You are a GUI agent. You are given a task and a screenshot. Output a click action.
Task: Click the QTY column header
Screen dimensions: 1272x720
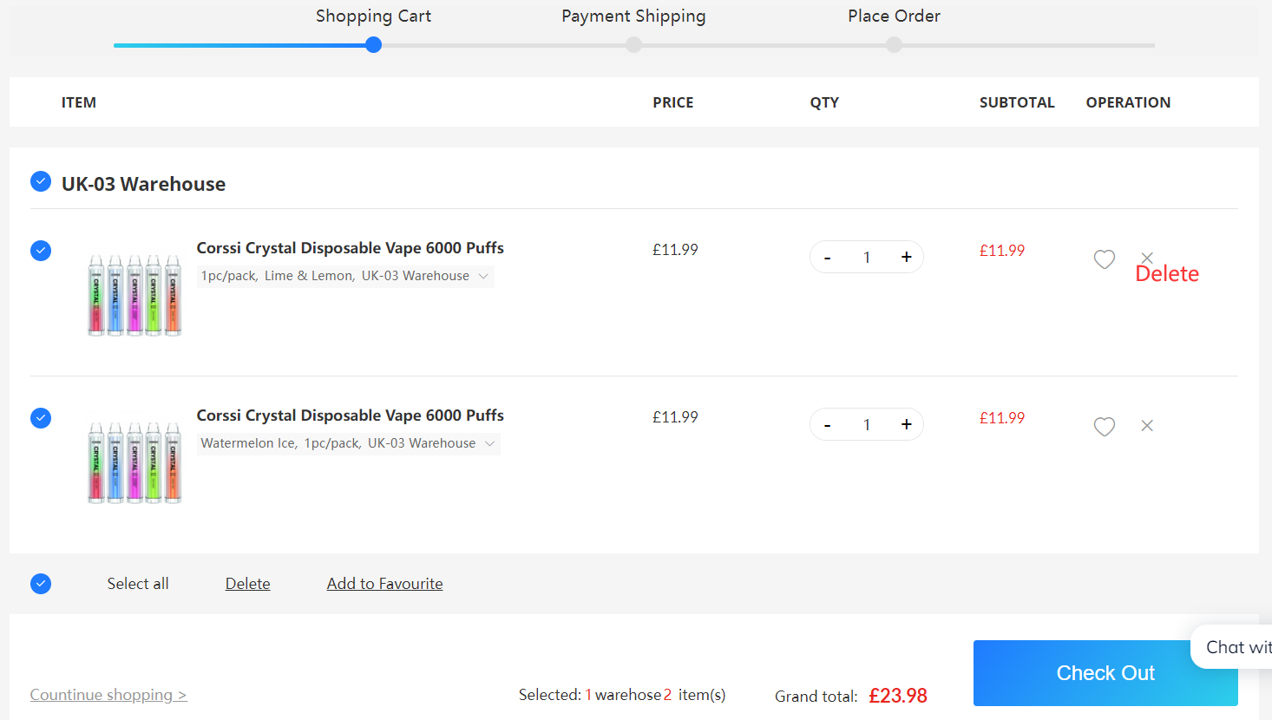coord(824,102)
